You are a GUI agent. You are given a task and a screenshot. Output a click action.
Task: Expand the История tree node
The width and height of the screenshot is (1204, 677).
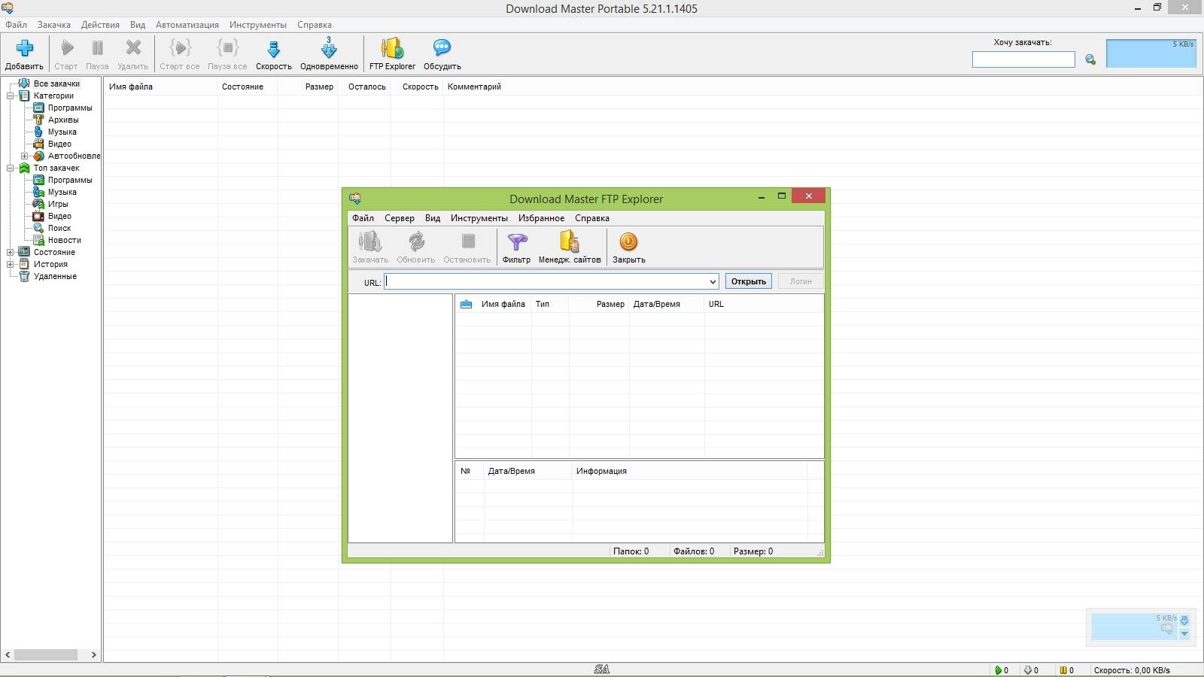pos(11,264)
